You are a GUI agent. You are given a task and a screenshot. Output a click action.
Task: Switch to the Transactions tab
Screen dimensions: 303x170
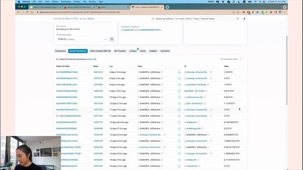tap(60, 51)
